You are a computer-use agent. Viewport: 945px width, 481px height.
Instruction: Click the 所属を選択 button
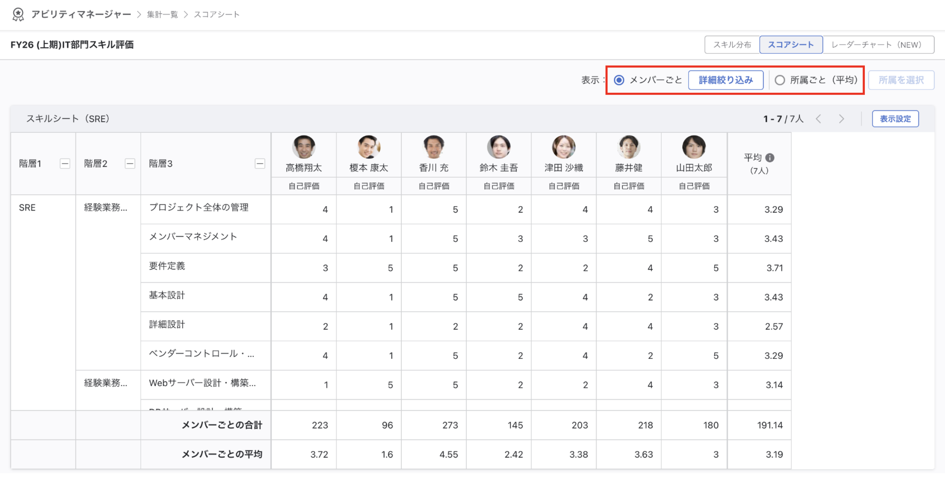pos(901,80)
